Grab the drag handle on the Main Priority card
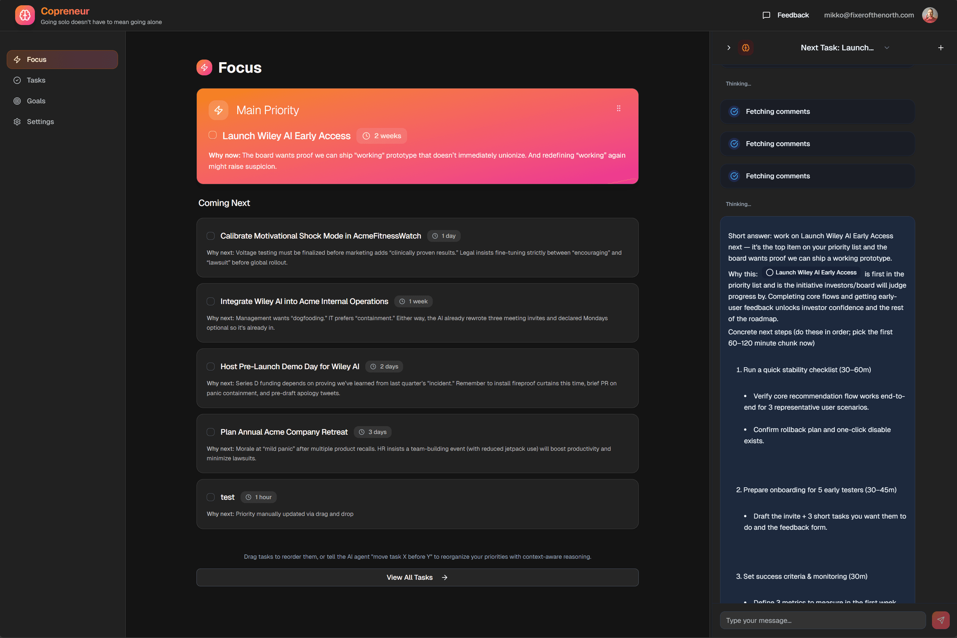The width and height of the screenshot is (957, 638). [x=619, y=108]
